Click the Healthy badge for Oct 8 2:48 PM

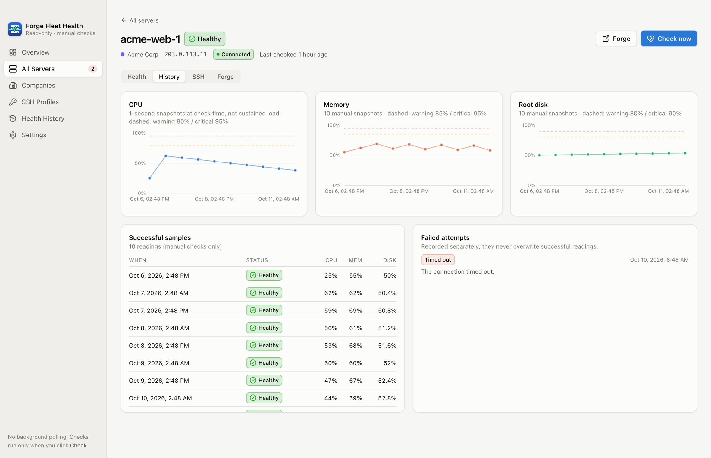(264, 346)
